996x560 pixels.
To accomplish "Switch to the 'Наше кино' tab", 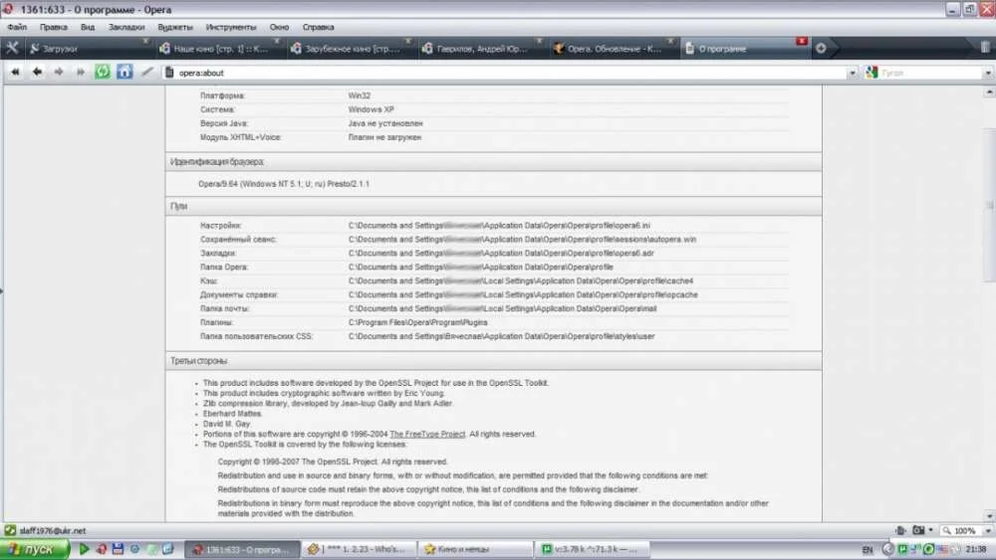I will [220, 49].
